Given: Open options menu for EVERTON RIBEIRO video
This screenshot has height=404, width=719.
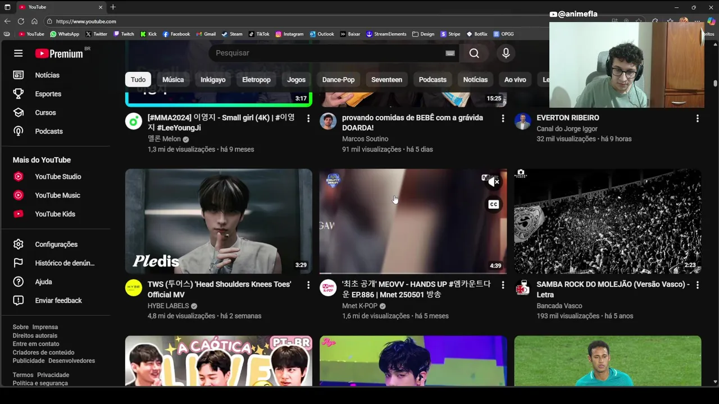Looking at the screenshot, I should [697, 118].
